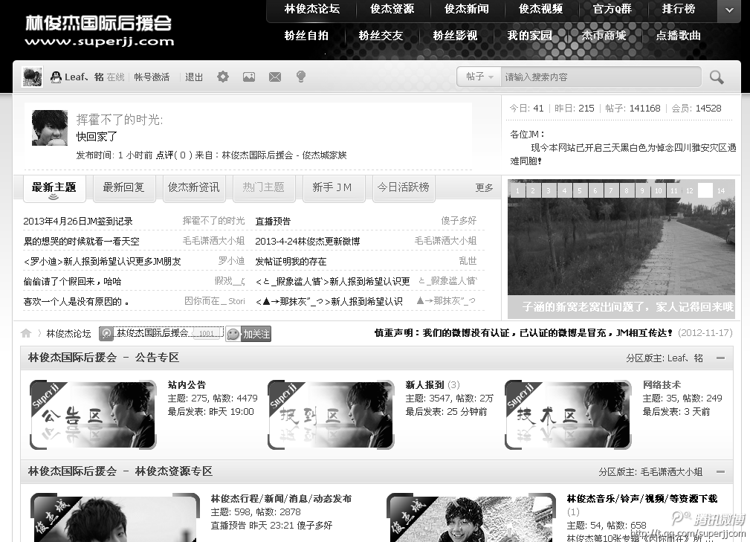
Task: Click the QQ penguin icon beside Leaf
Action: coord(56,77)
